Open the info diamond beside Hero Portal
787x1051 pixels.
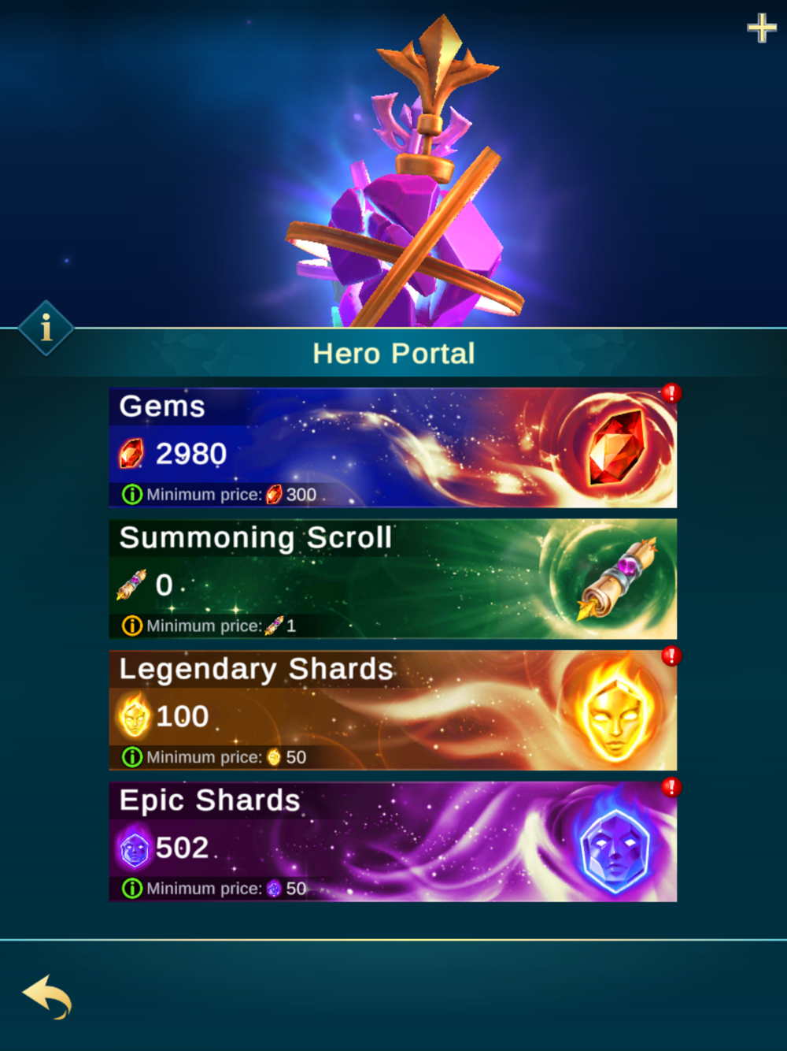46,328
